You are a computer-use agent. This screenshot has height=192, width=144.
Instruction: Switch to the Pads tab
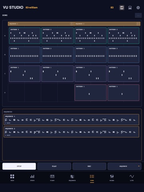coord(12,178)
